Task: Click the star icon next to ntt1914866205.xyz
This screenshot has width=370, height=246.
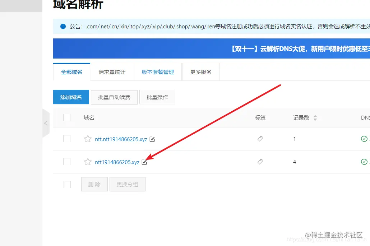Action: pyautogui.click(x=87, y=162)
